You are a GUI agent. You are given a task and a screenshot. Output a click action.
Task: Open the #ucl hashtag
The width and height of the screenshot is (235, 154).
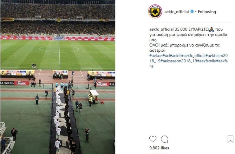tap(166, 55)
